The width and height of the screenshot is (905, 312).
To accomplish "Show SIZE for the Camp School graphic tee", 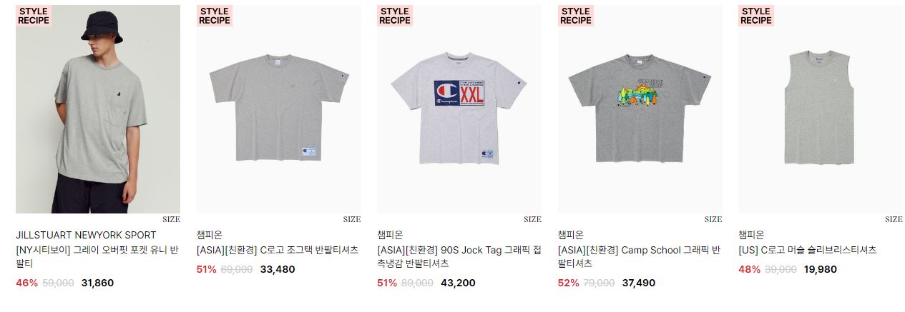I will pyautogui.click(x=713, y=220).
